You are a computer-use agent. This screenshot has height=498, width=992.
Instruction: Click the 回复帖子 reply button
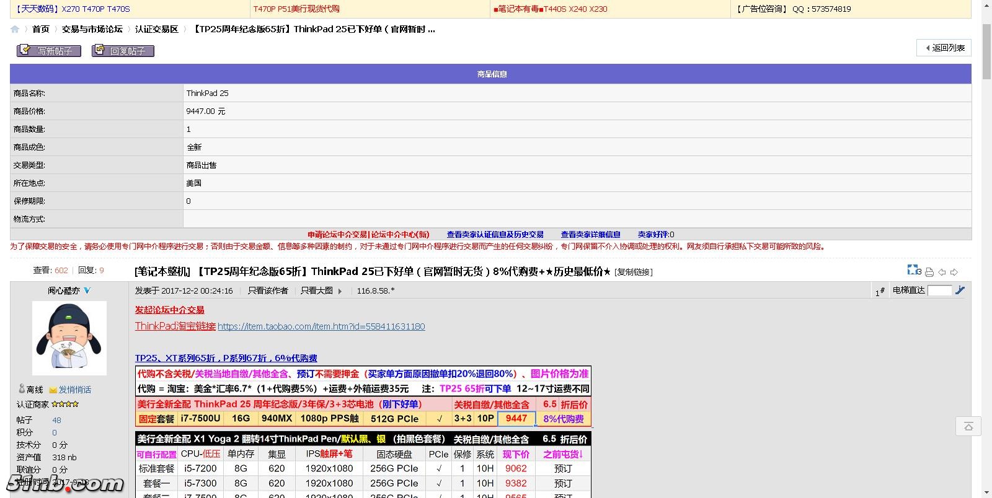123,51
